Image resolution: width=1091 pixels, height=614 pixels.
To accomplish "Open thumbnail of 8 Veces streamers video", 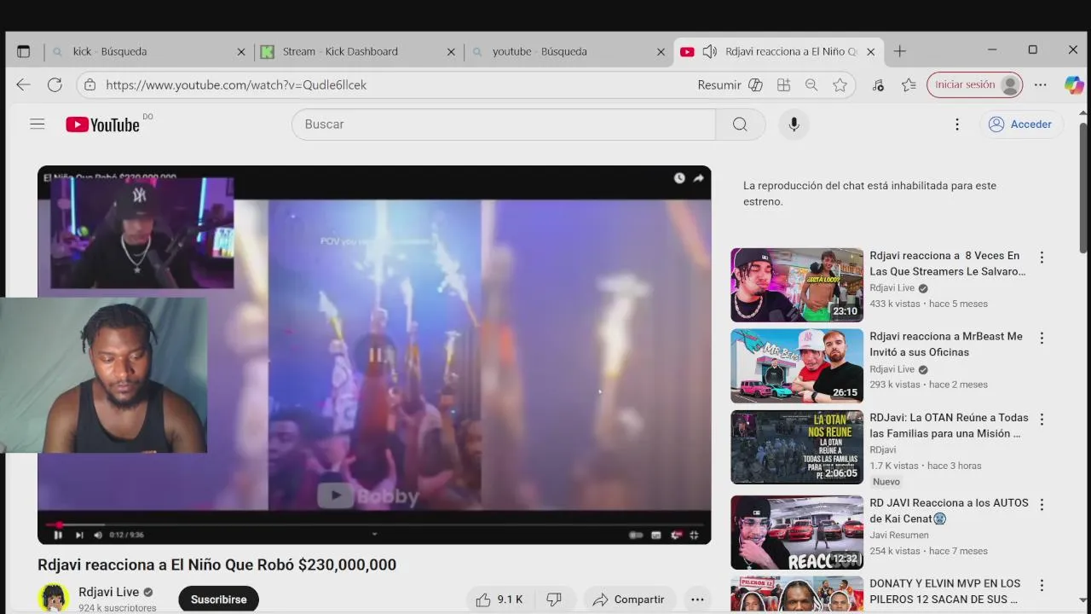I will pos(797,285).
